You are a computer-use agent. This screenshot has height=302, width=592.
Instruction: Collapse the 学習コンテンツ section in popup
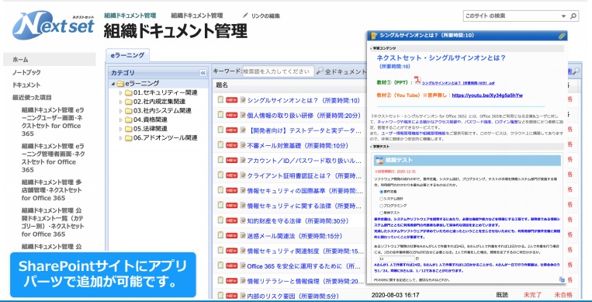pos(371,48)
